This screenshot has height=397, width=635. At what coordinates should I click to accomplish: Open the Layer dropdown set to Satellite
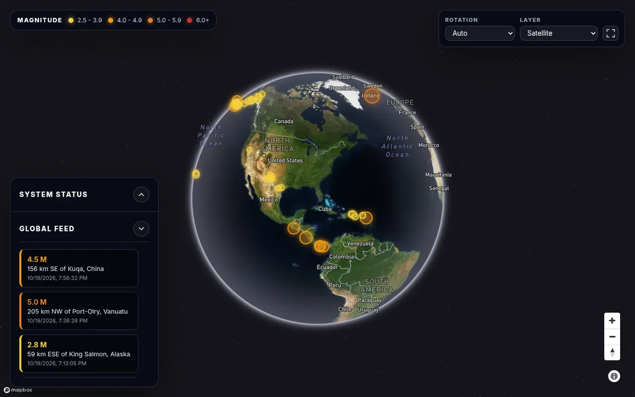559,33
